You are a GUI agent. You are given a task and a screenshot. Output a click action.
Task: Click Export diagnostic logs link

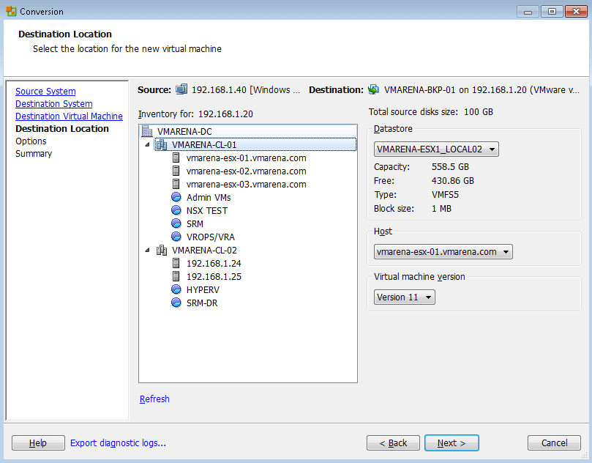point(118,442)
